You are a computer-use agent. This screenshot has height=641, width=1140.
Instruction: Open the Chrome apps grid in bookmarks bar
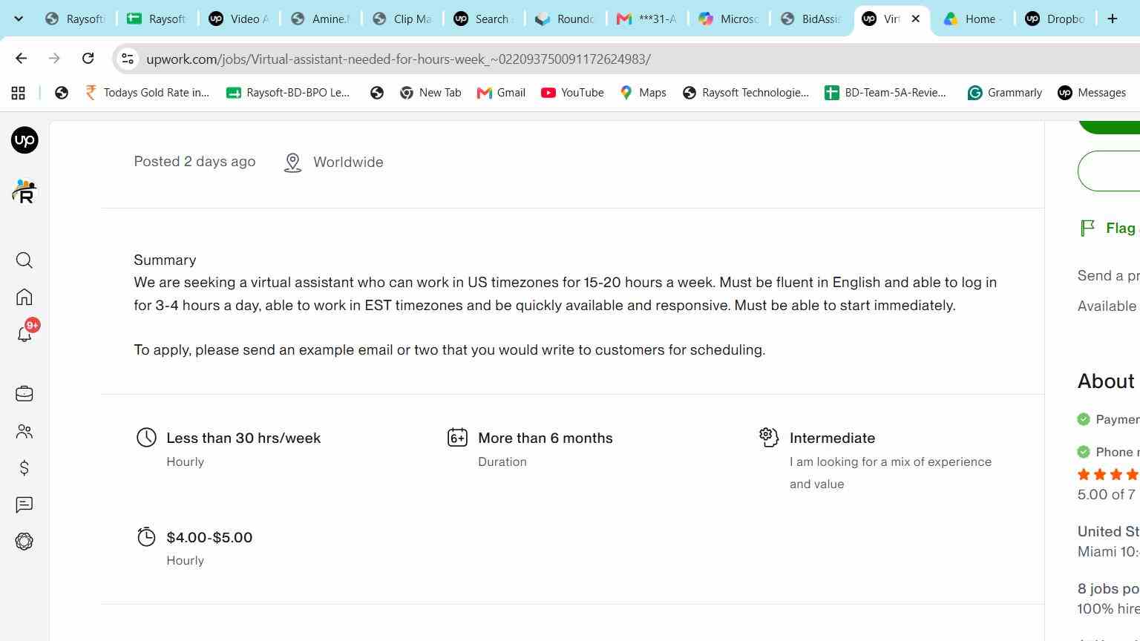coord(19,93)
